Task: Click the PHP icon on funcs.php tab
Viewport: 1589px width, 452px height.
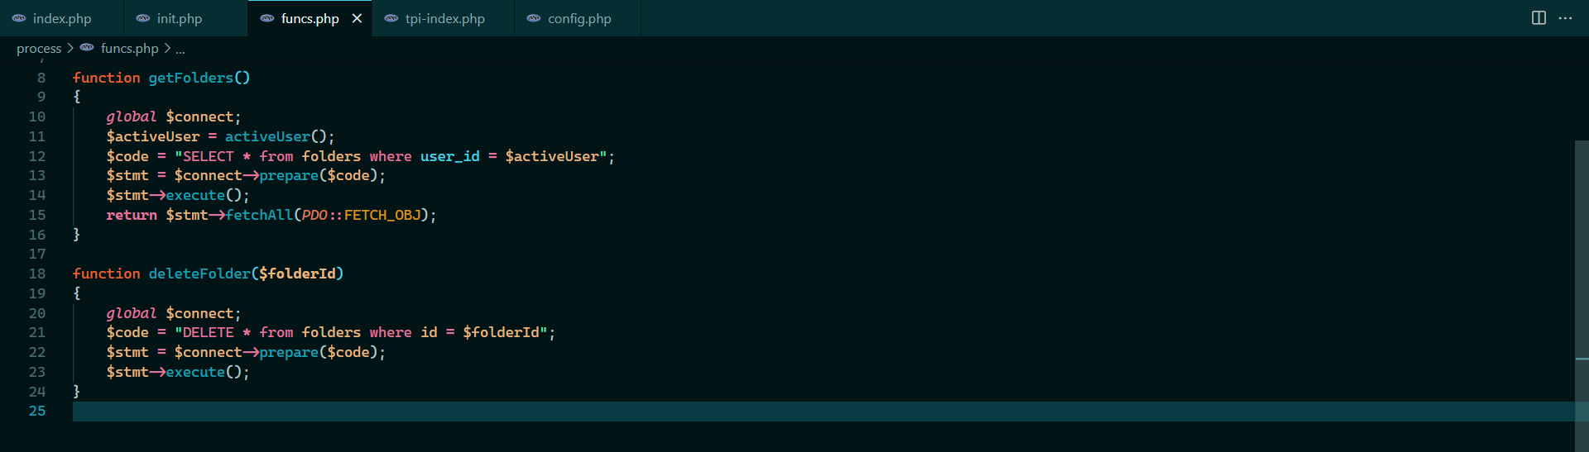Action: pyautogui.click(x=266, y=18)
